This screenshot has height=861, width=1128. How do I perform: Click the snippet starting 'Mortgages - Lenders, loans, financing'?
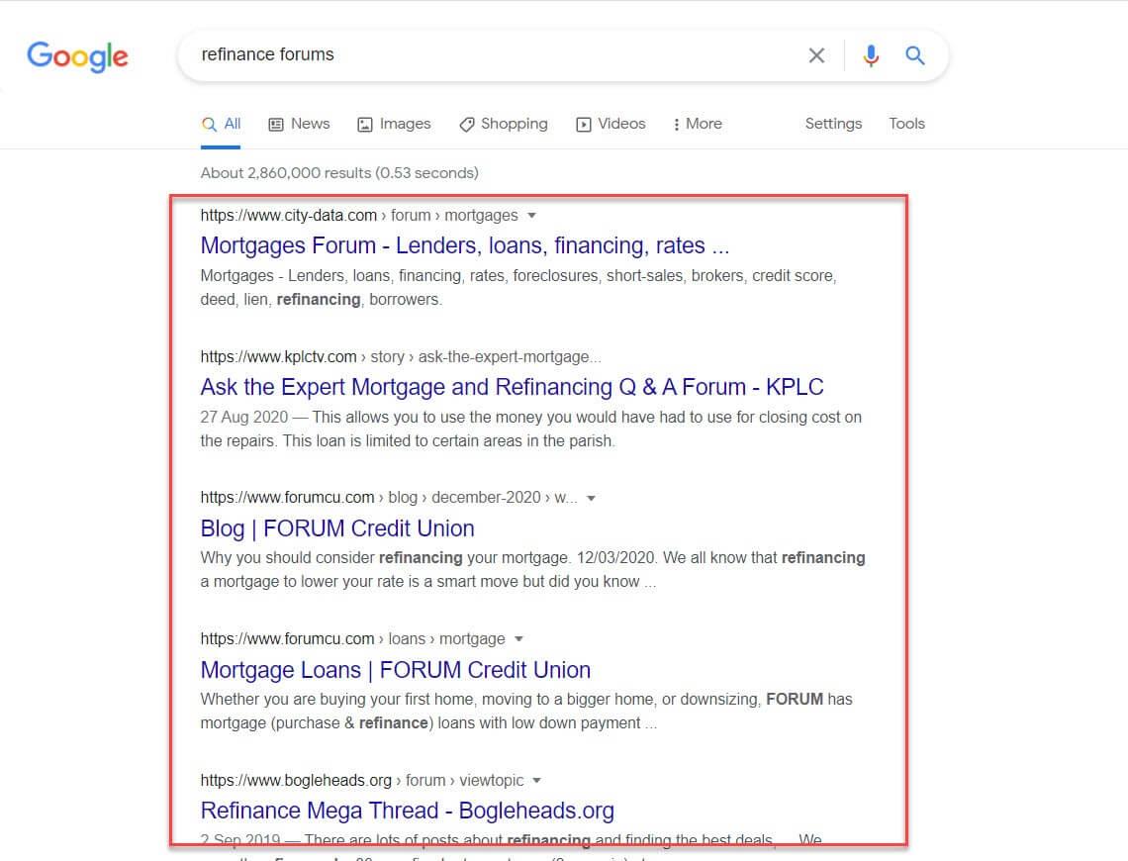(x=517, y=288)
